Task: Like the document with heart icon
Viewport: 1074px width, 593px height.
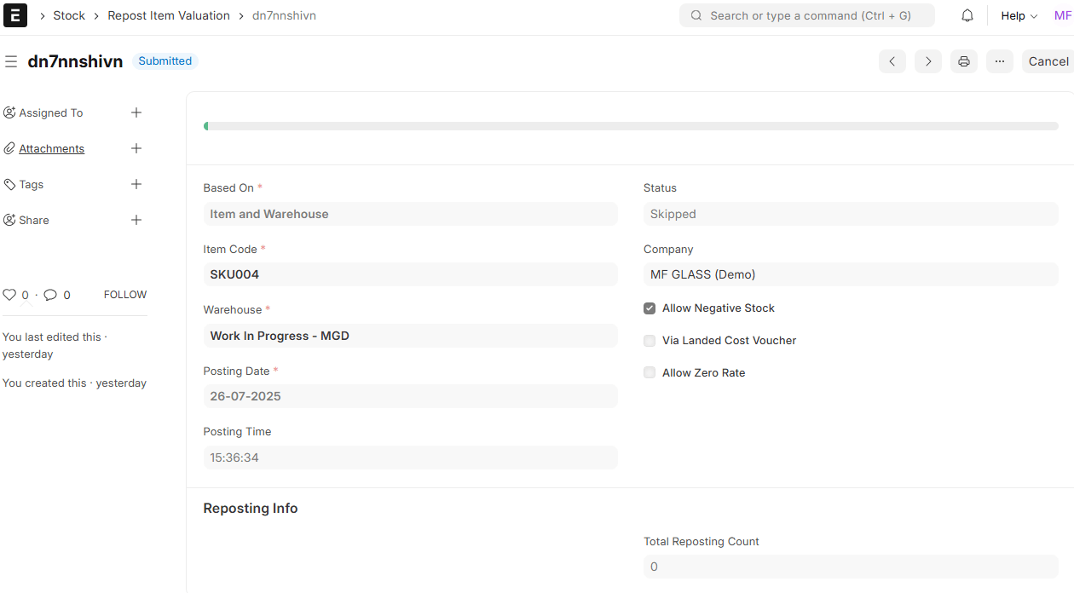Action: (x=9, y=295)
